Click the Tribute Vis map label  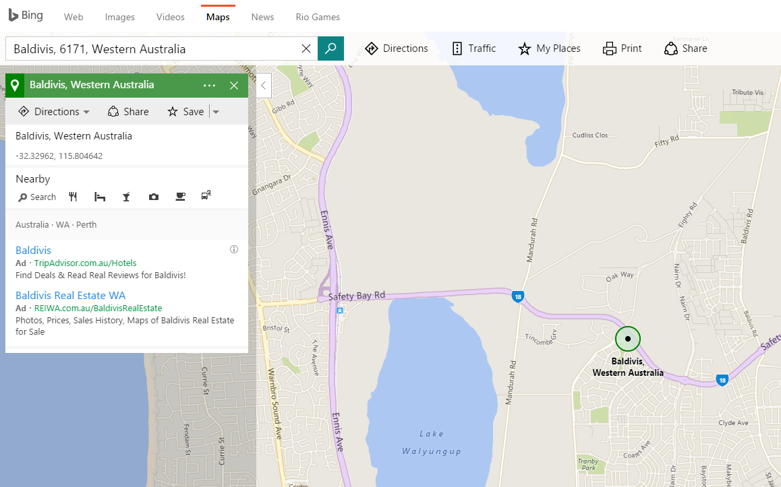coord(747,92)
